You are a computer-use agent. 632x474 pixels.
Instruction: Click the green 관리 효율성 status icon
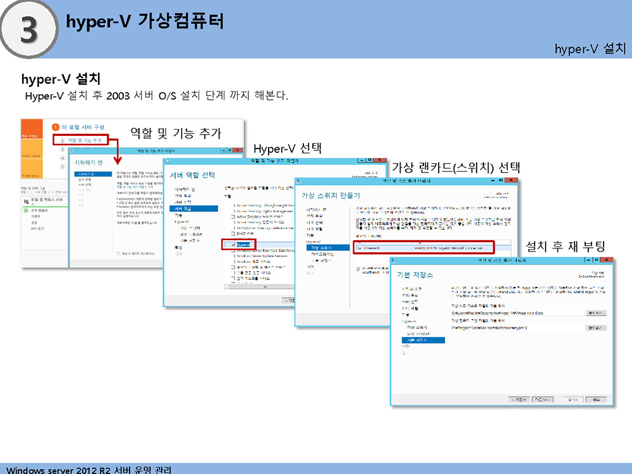point(26,210)
